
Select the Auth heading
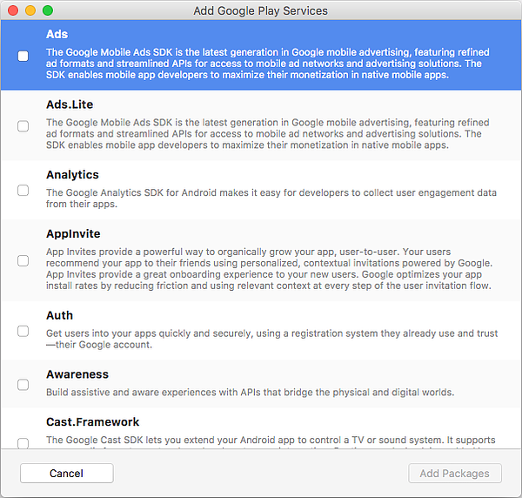coord(59,315)
